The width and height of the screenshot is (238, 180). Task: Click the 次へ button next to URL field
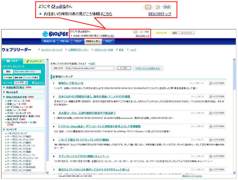pyautogui.click(x=124, y=68)
